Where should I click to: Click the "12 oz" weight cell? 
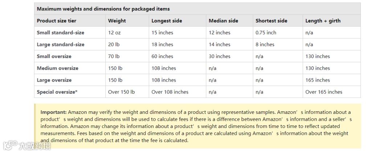114,33
